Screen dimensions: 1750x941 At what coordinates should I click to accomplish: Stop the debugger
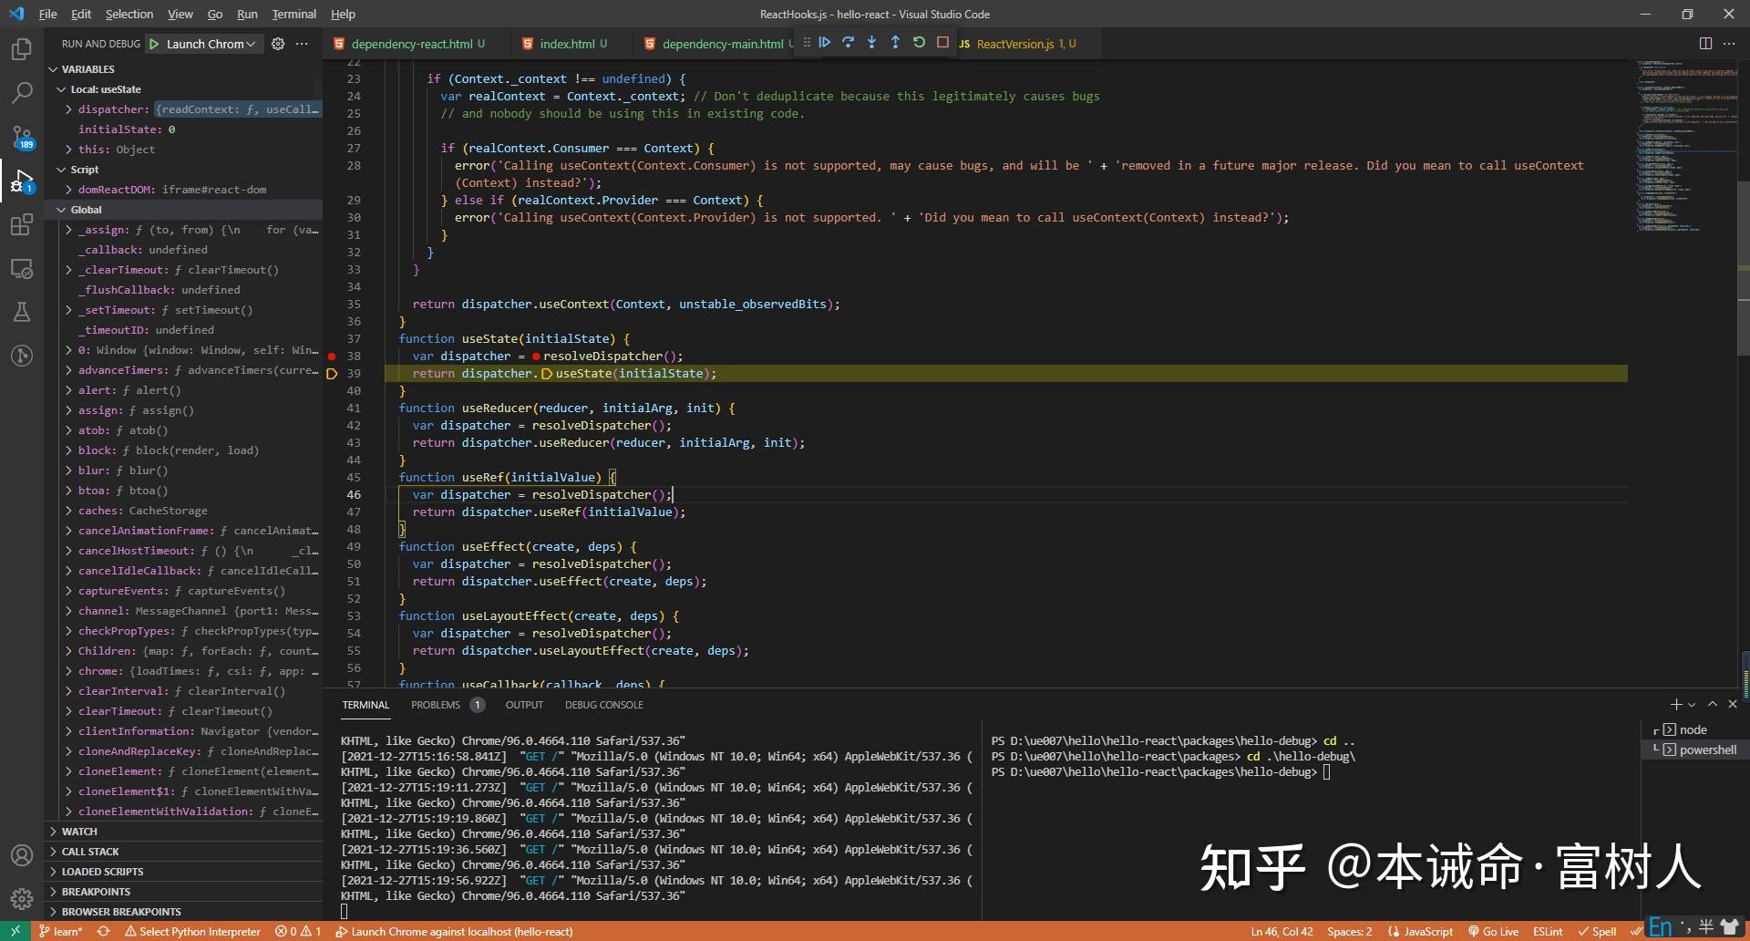[943, 42]
